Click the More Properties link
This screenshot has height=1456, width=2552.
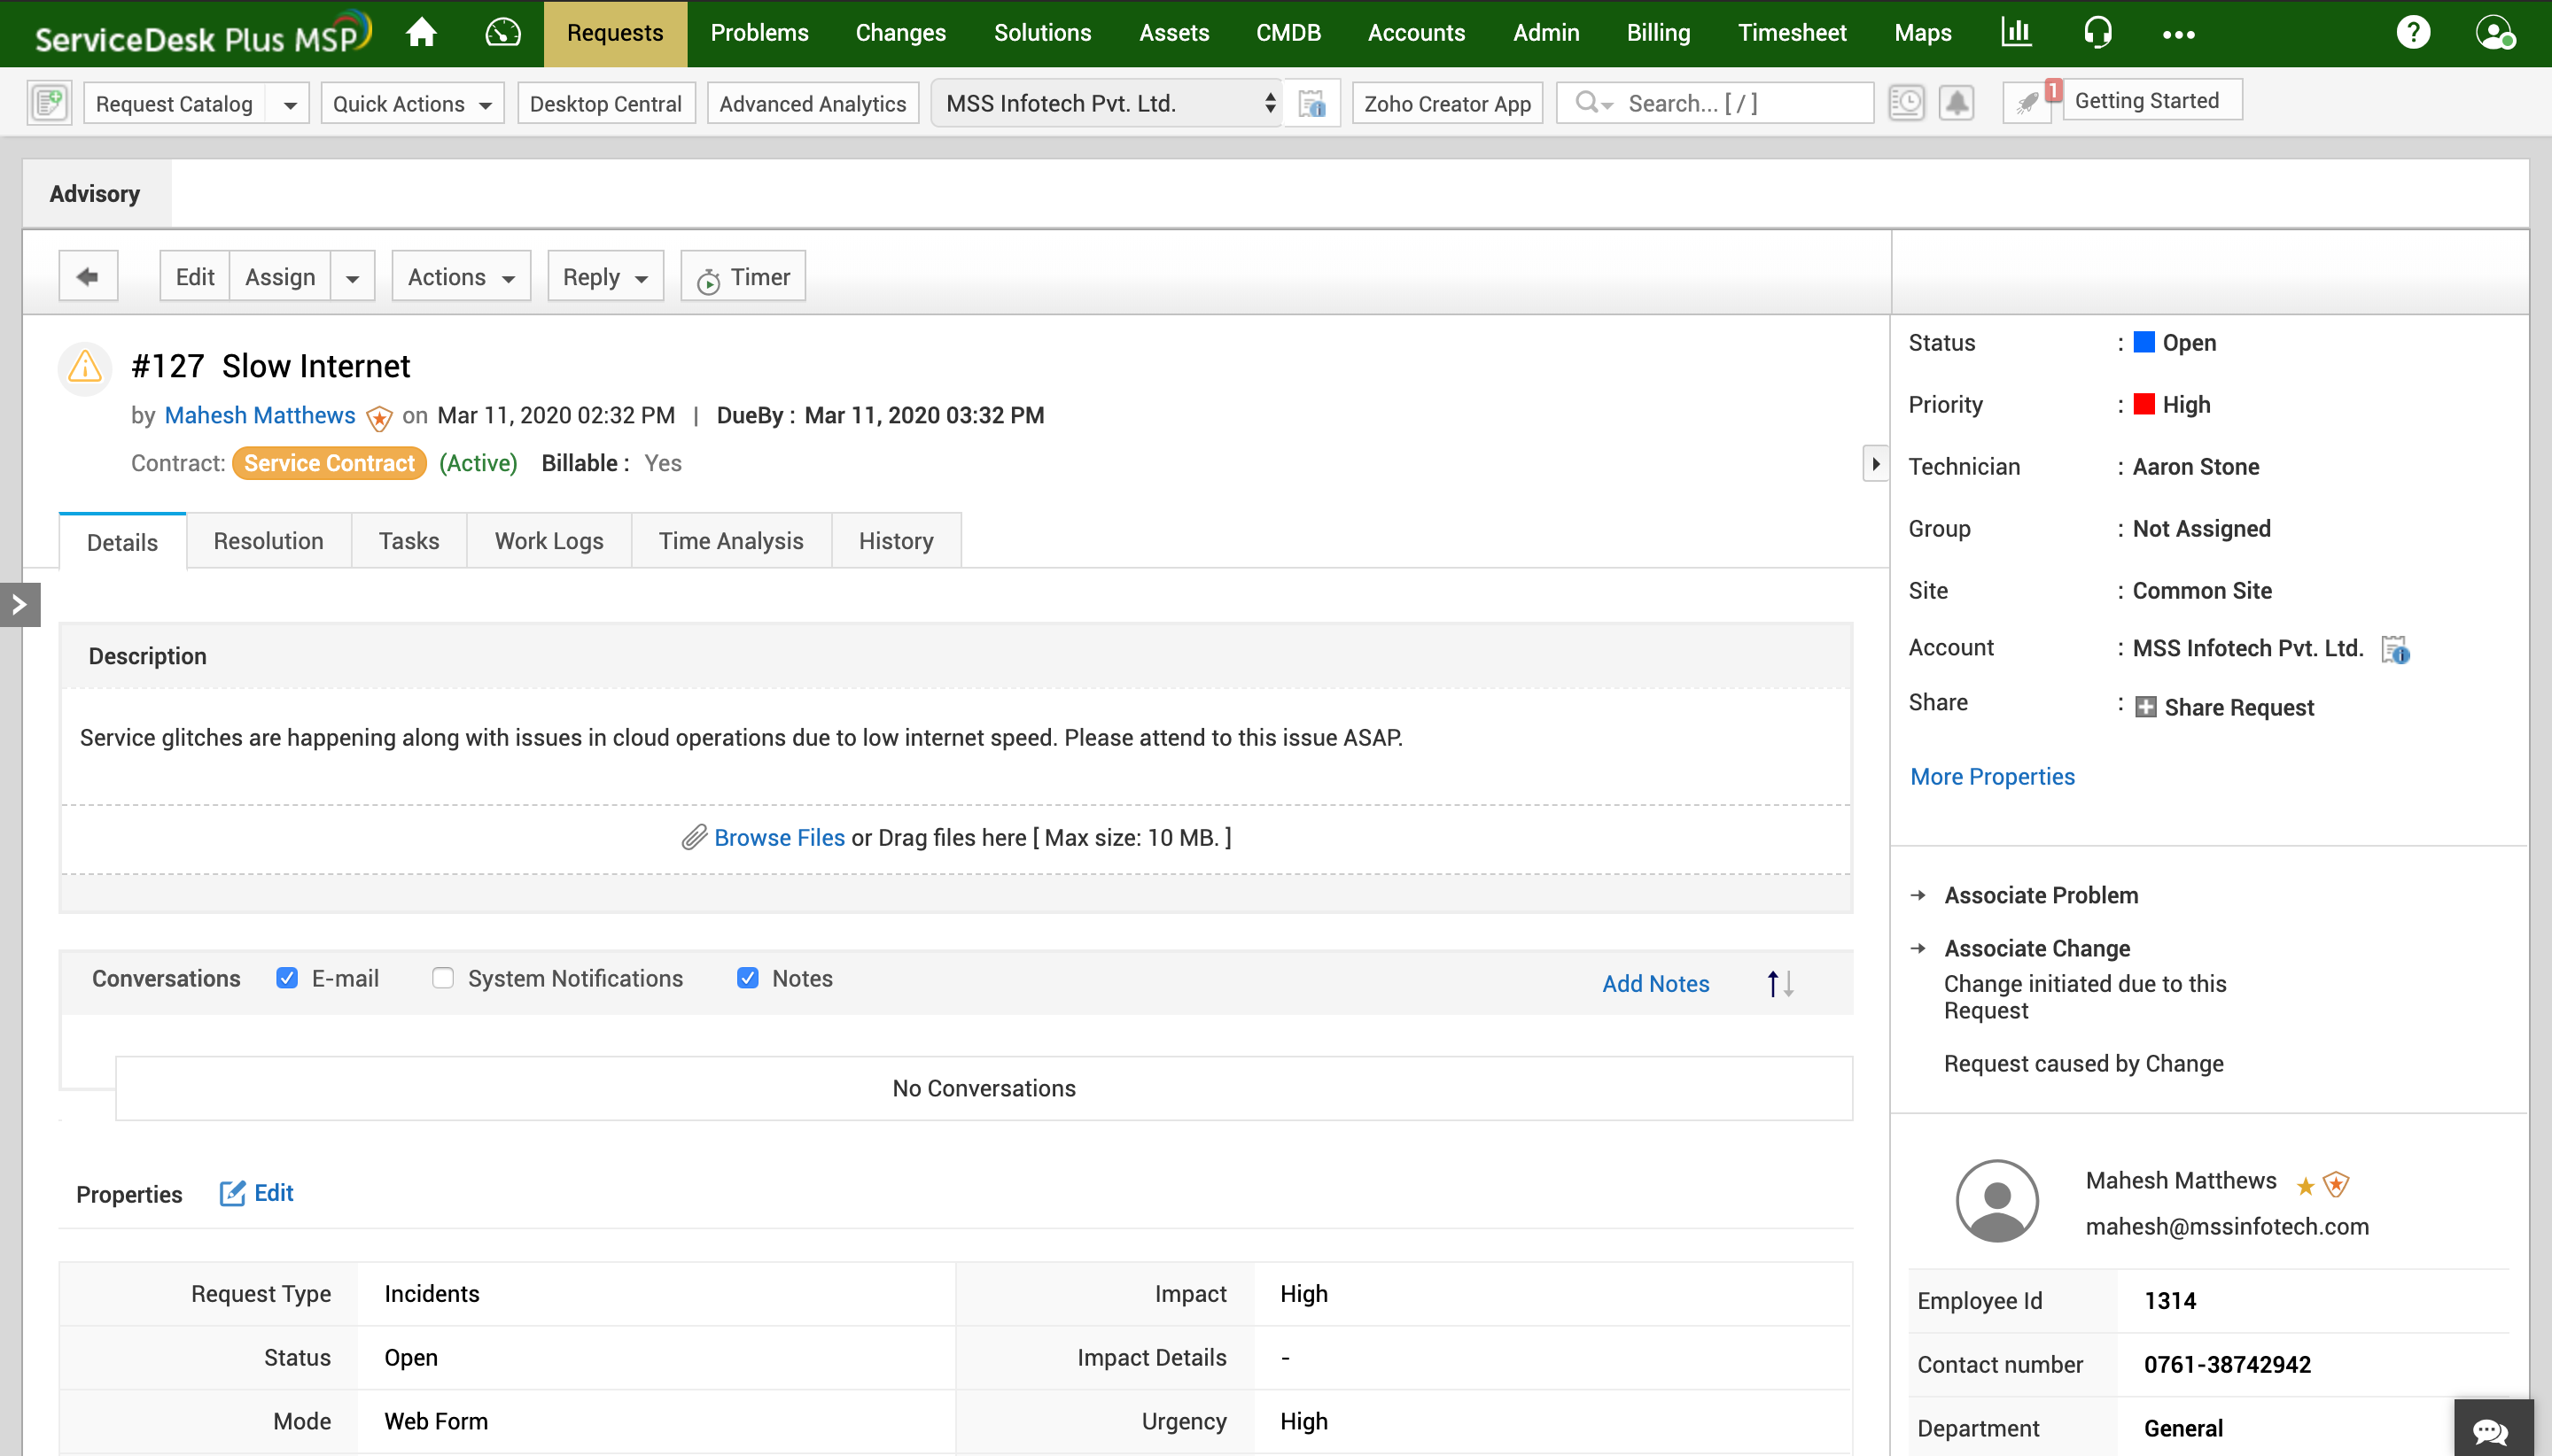(x=1992, y=776)
